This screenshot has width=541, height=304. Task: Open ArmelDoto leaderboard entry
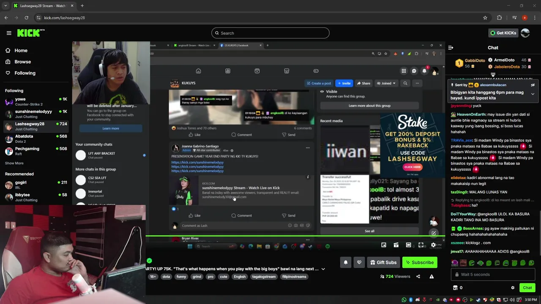510,60
